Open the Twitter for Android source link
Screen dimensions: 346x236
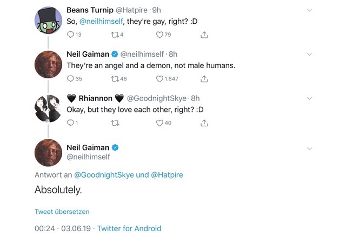point(129,228)
